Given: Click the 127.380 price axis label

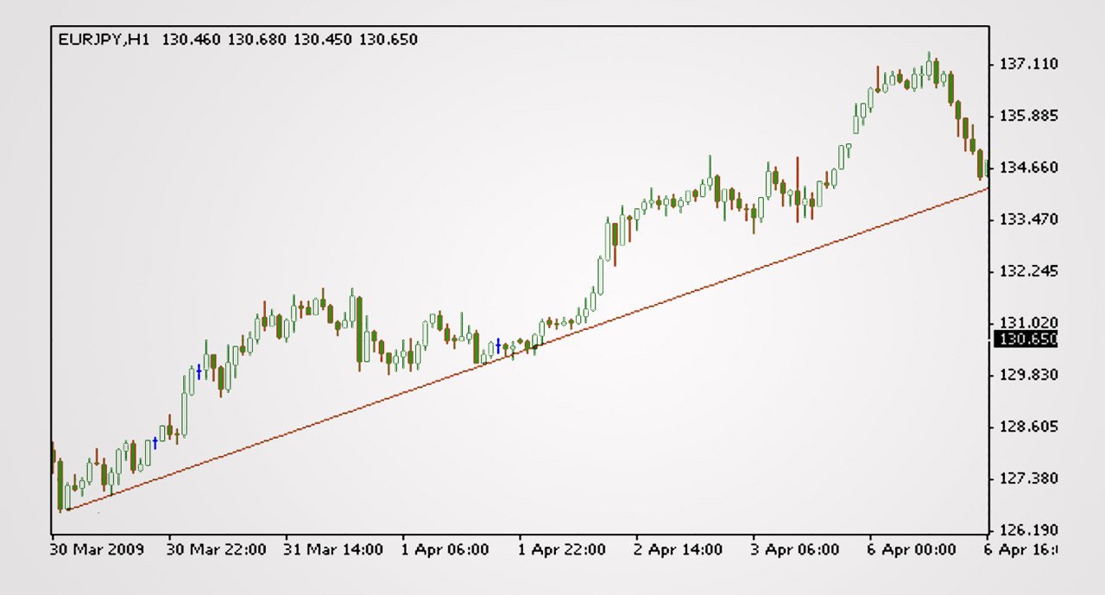Looking at the screenshot, I should click(x=1028, y=478).
